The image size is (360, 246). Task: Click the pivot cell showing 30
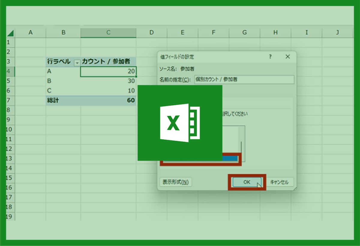(x=108, y=81)
